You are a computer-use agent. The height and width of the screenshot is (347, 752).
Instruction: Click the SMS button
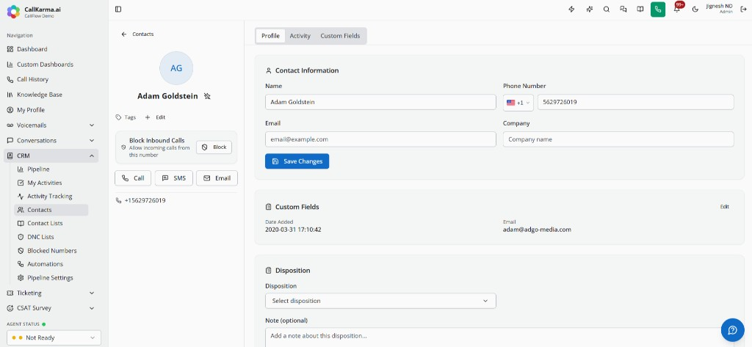(173, 178)
